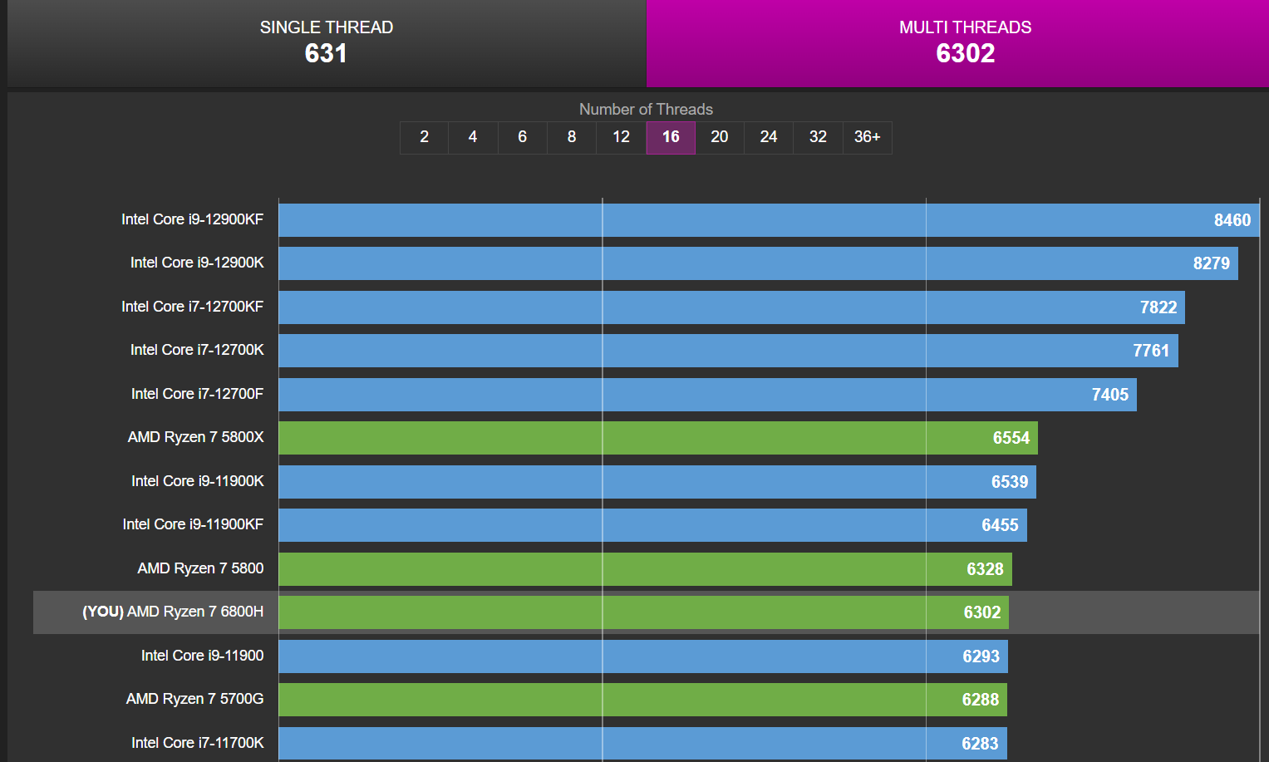Click the Intel Core i9-12900K label
The width and height of the screenshot is (1269, 762).
click(197, 263)
